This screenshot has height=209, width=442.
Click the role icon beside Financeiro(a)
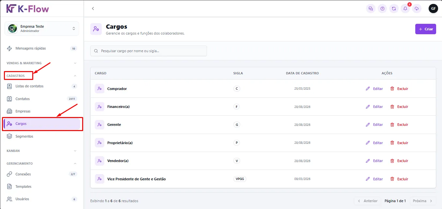[99, 107]
